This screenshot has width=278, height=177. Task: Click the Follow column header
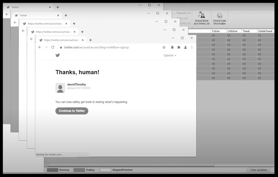[x=219, y=31]
